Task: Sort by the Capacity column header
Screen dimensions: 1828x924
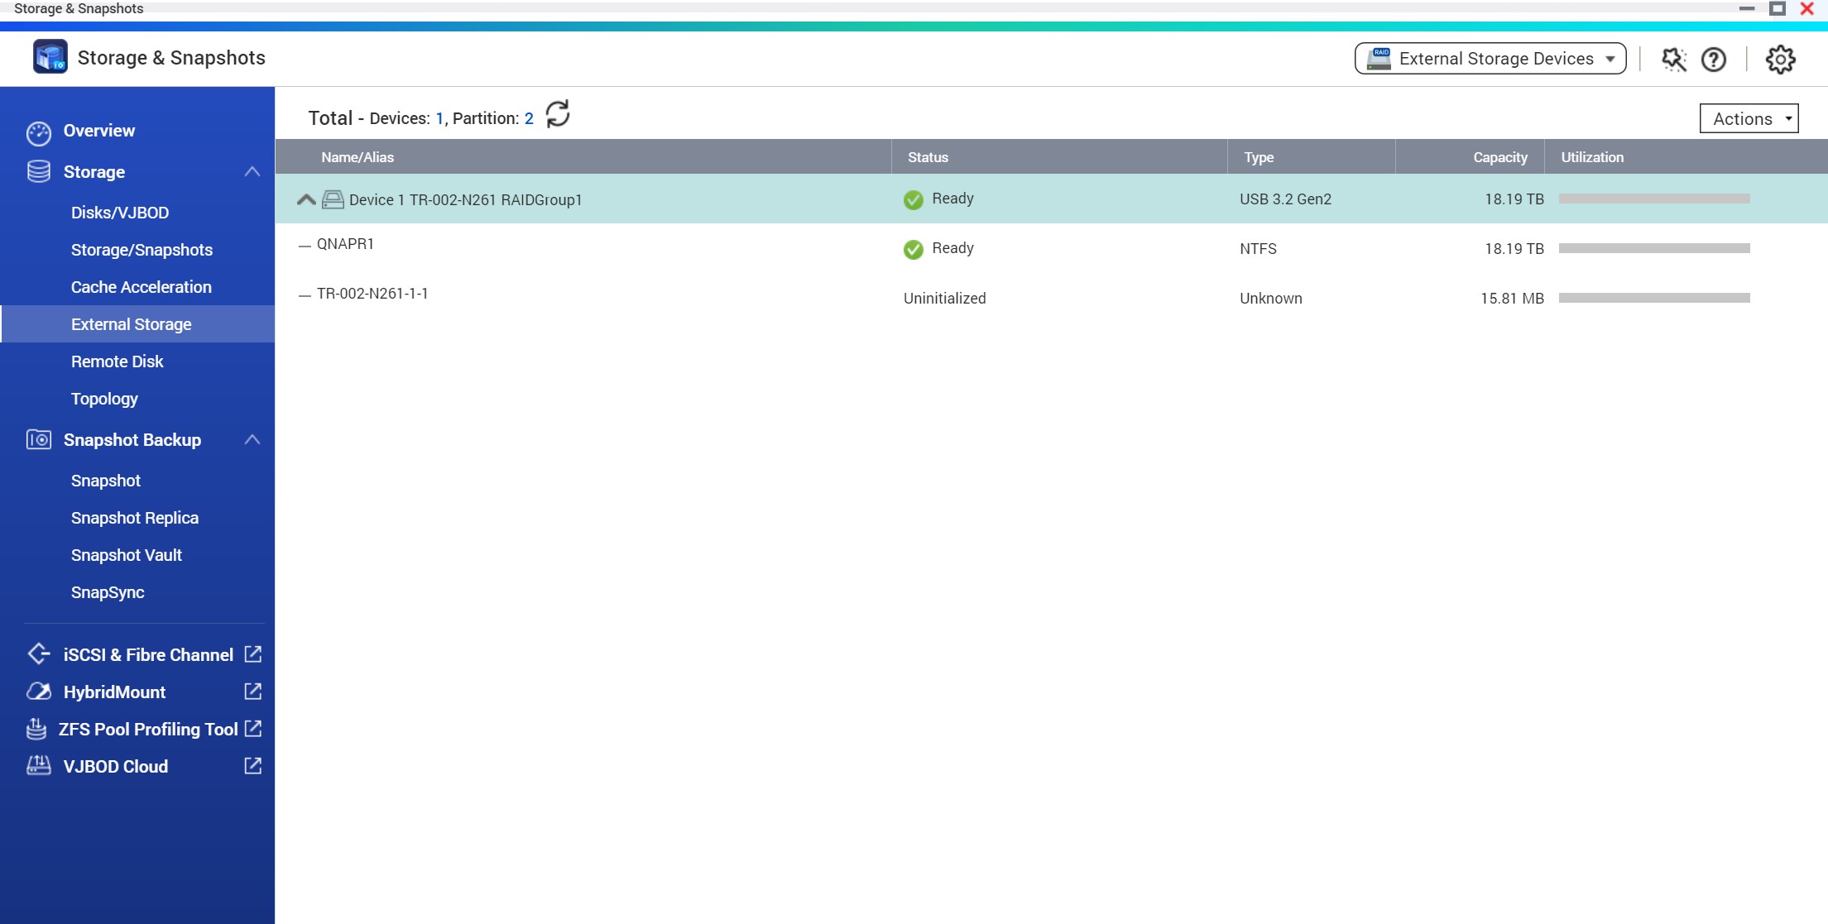Action: point(1499,157)
